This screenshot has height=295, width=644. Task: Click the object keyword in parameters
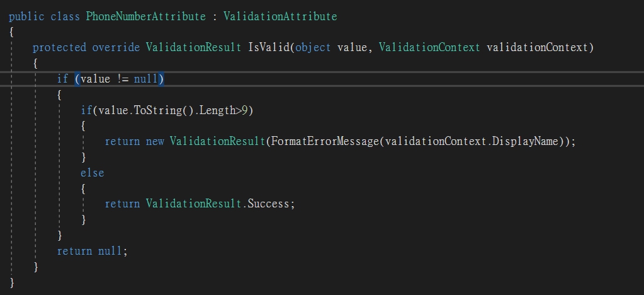tap(313, 48)
